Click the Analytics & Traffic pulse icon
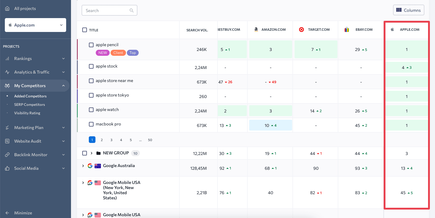The image size is (435, 218). click(7, 72)
